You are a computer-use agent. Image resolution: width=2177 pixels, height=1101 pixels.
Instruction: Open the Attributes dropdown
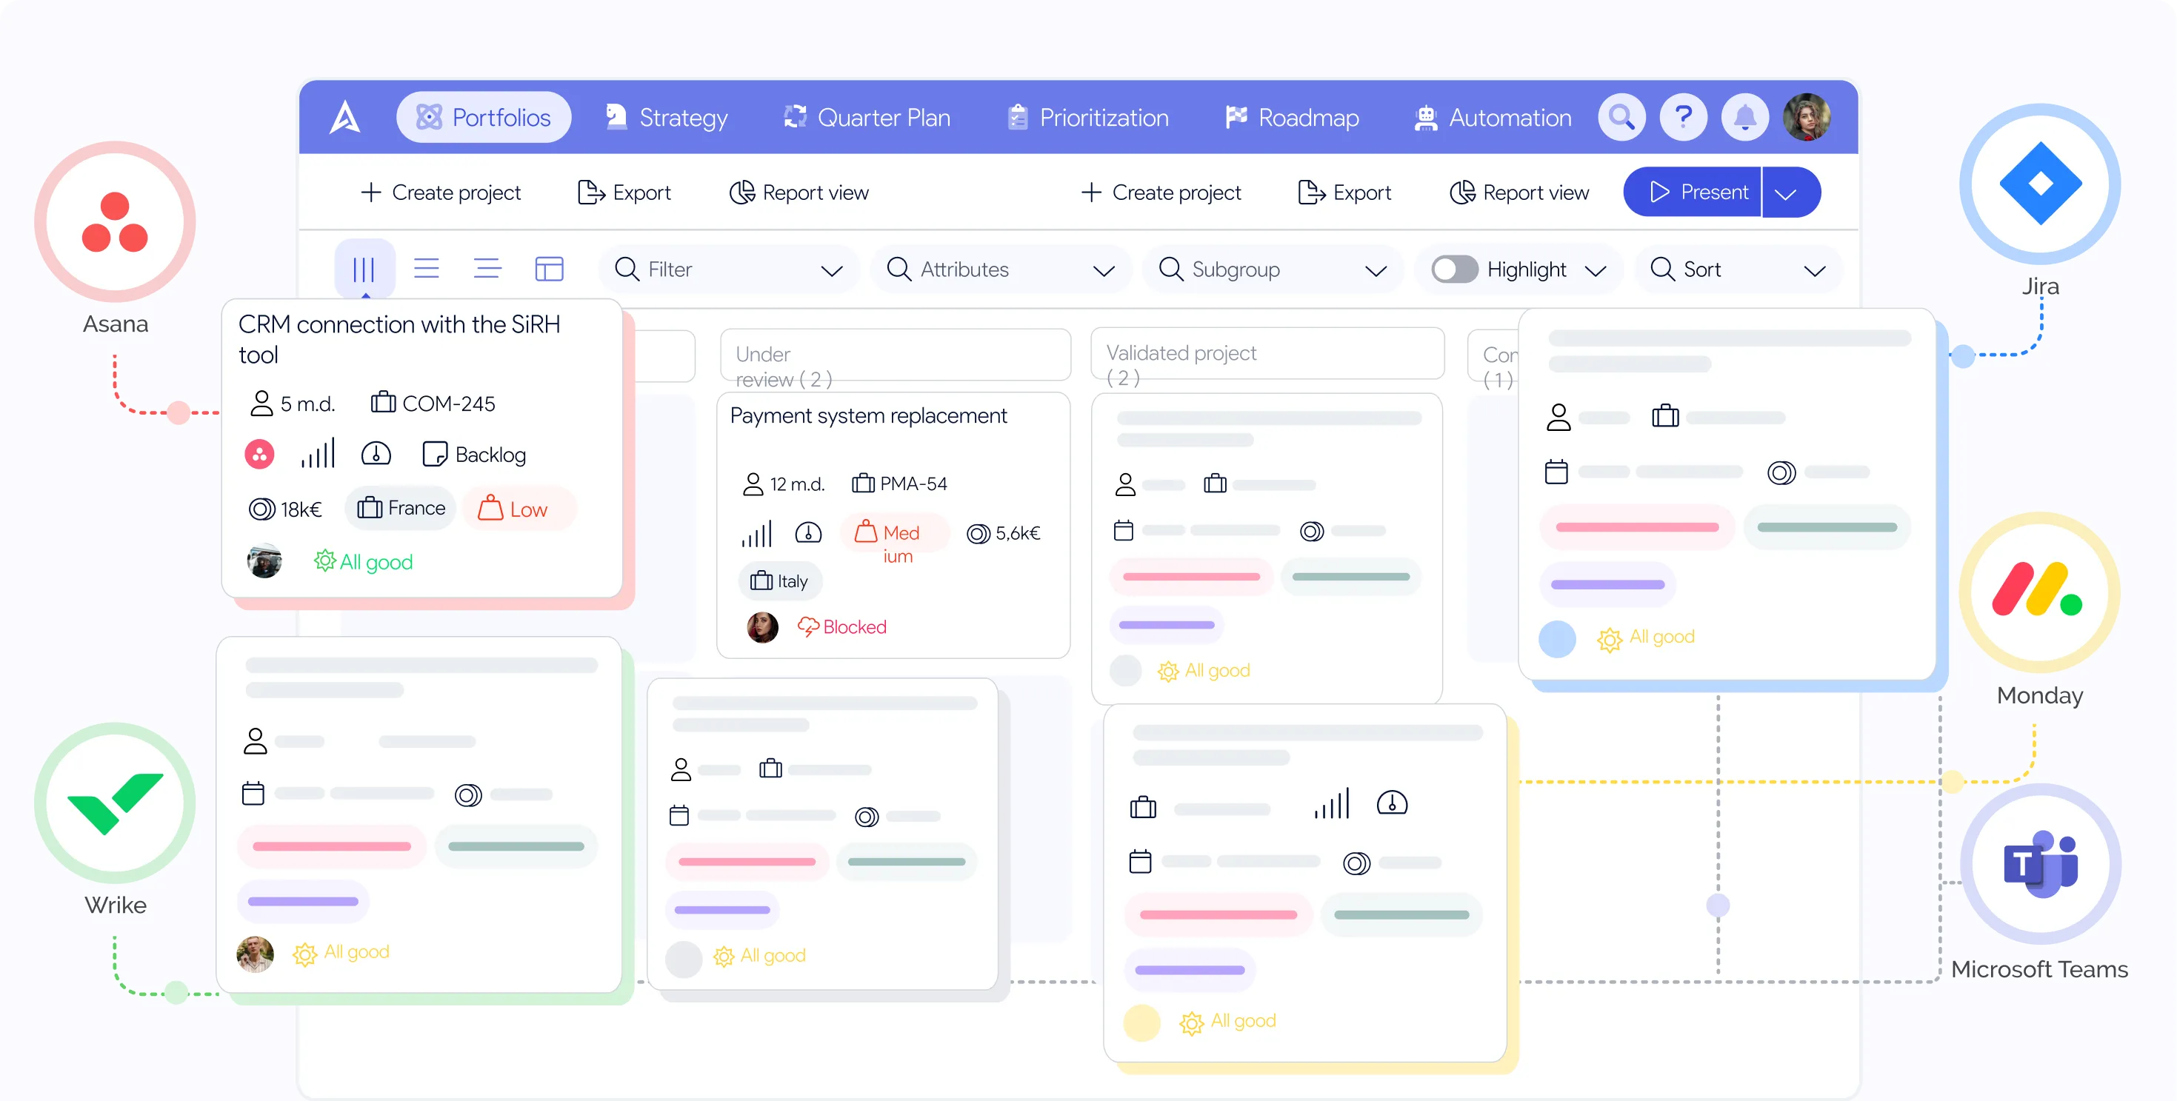pyautogui.click(x=1001, y=269)
